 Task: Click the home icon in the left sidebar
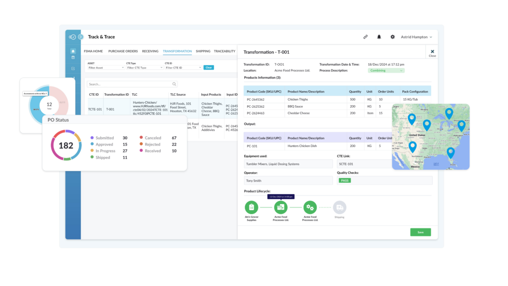pyautogui.click(x=73, y=51)
